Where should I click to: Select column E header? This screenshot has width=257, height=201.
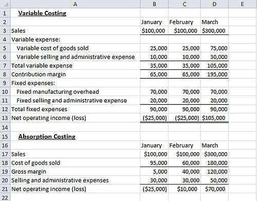(243, 4)
